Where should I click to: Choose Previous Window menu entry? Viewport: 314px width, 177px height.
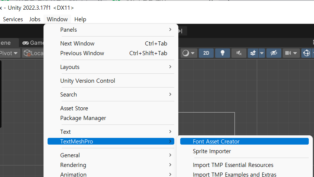[111, 53]
